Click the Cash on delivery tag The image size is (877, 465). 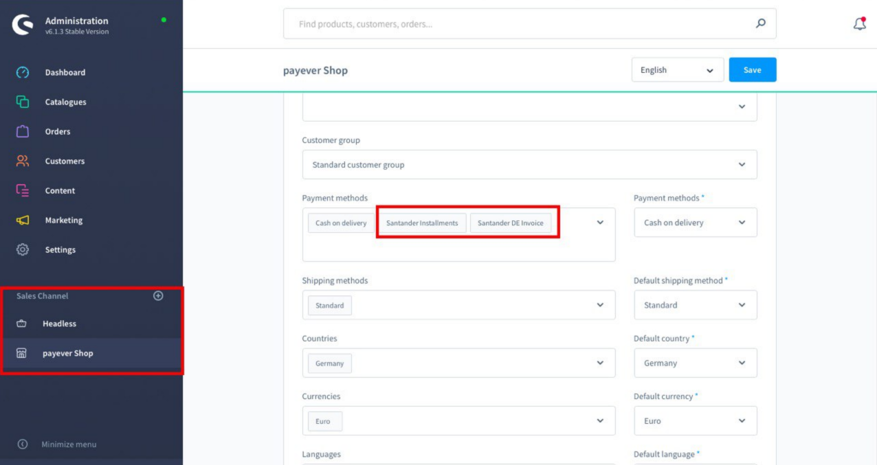pyautogui.click(x=342, y=223)
